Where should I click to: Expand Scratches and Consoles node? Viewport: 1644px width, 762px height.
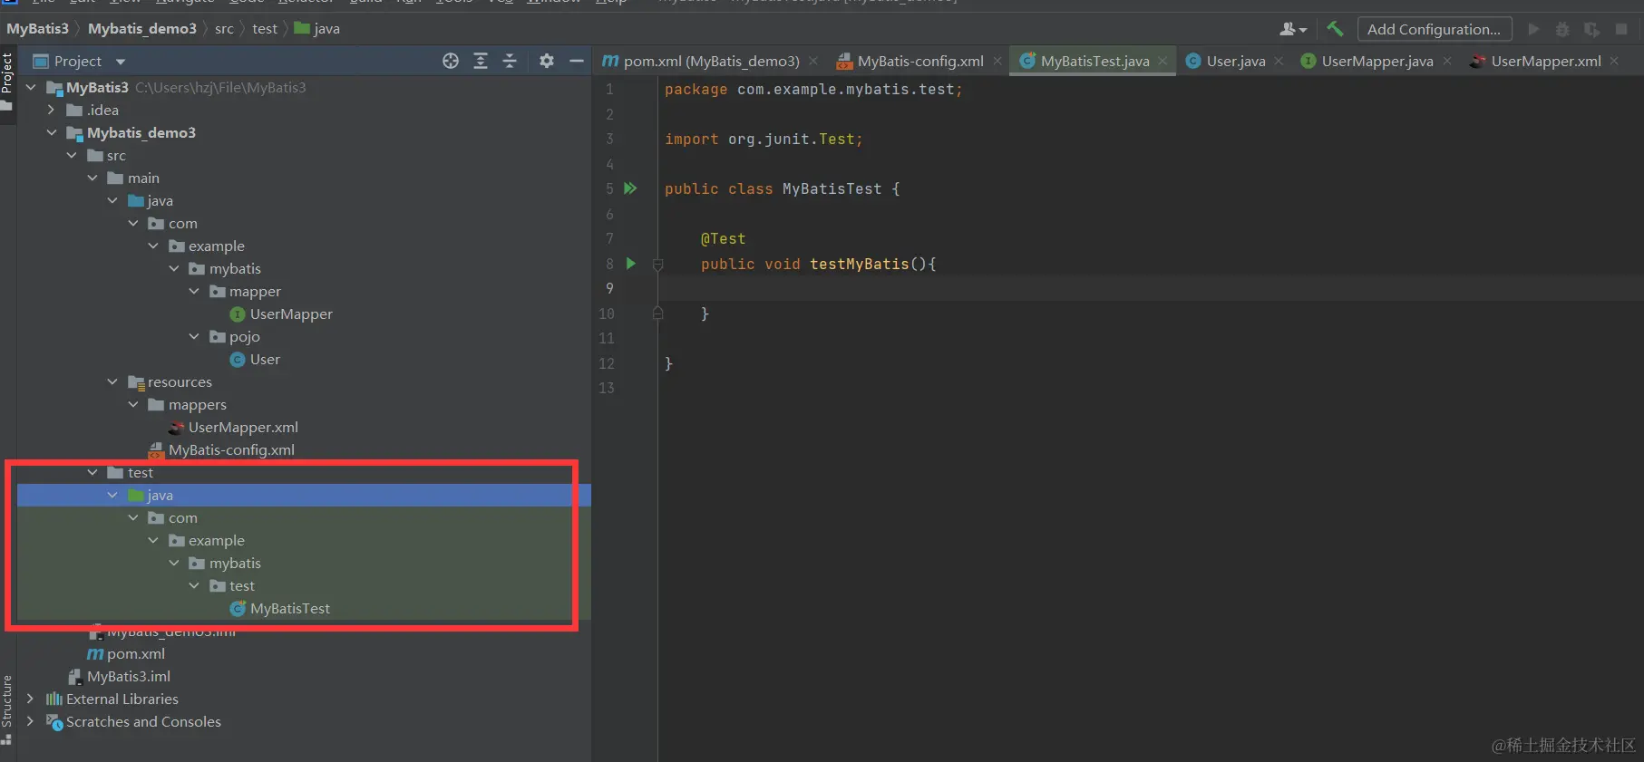(31, 721)
